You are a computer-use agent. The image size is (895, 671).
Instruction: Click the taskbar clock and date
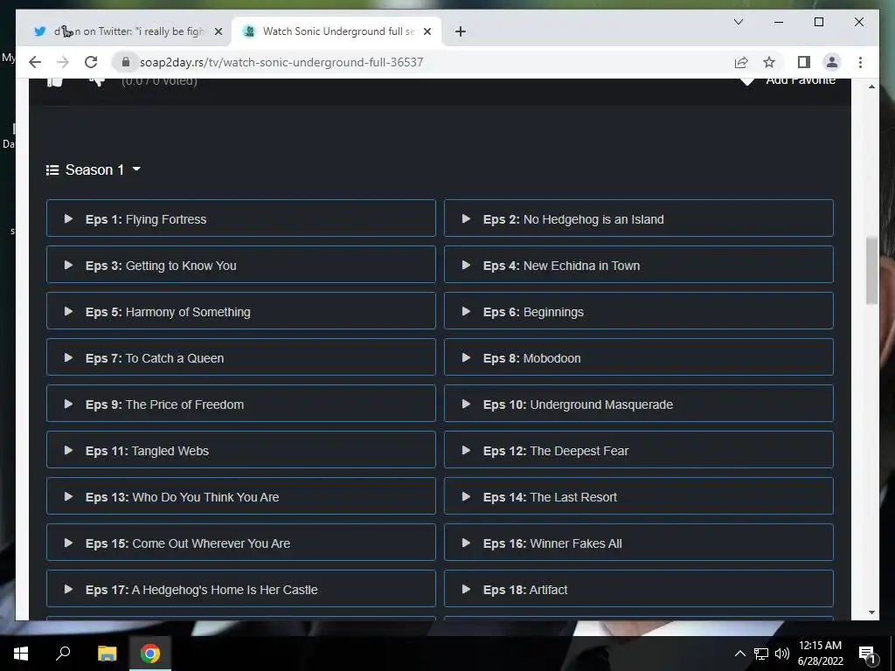820,654
